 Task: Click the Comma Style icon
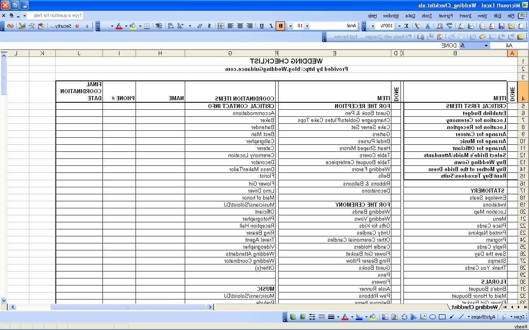[190, 26]
